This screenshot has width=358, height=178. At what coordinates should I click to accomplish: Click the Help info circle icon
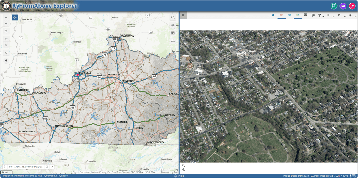coord(175,176)
